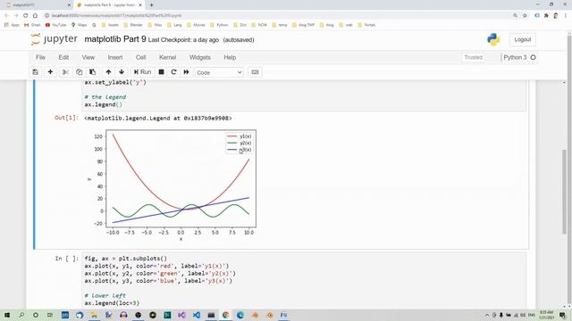Close the matplotlib Part 9 browser tab
The image size is (572, 321).
pyautogui.click(x=140, y=5)
